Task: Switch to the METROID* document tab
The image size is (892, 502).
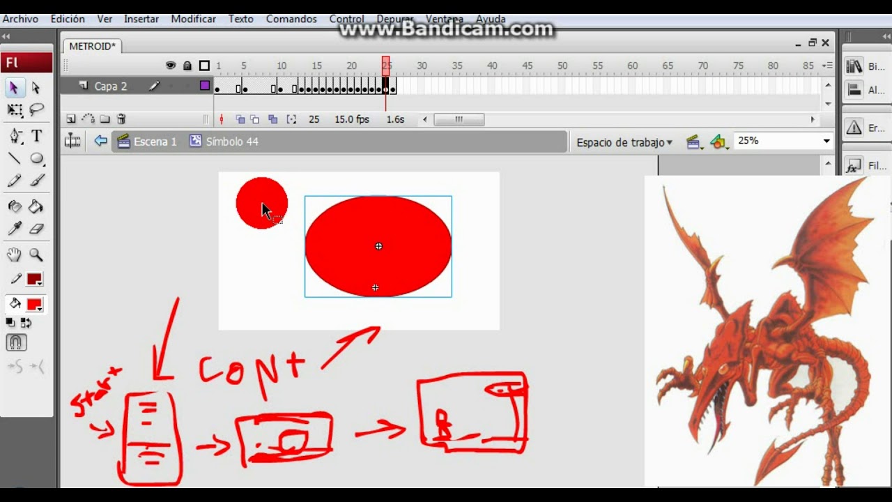Action: coord(92,46)
